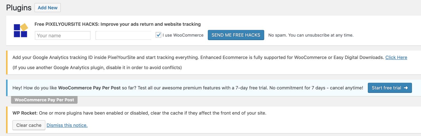Click the empty email field beside Your name
This screenshot has width=421, height=136.
point(123,35)
